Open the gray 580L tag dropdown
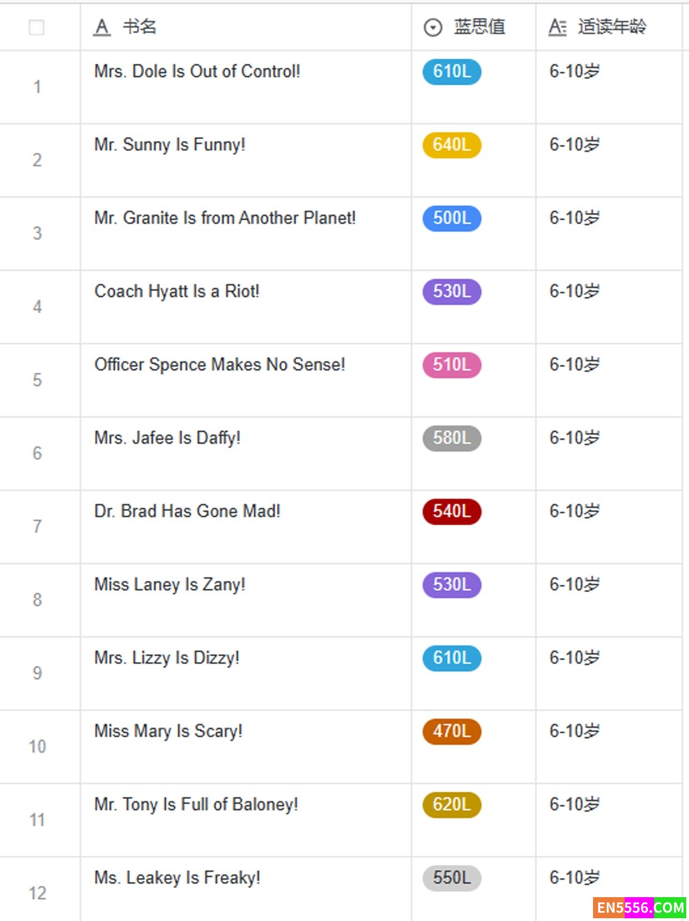Screen dimensions: 689x921 452,438
